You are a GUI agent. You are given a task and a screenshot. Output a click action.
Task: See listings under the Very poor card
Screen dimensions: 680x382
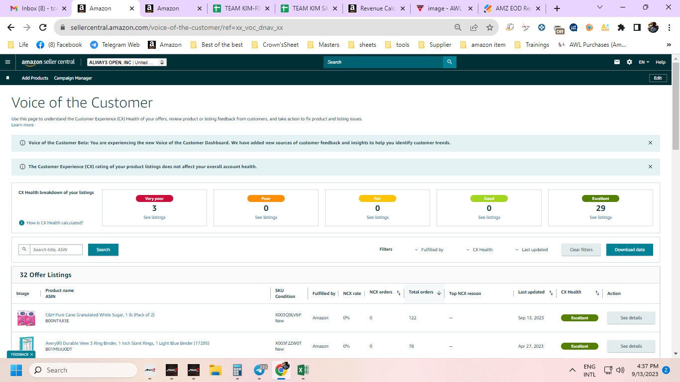tap(154, 217)
